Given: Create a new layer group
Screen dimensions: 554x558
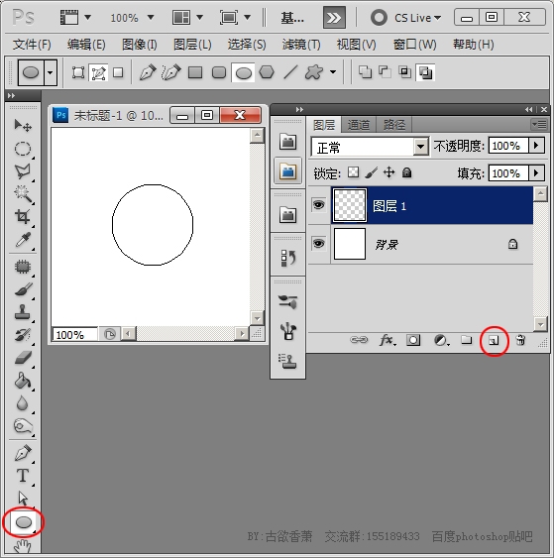Looking at the screenshot, I should pyautogui.click(x=467, y=340).
